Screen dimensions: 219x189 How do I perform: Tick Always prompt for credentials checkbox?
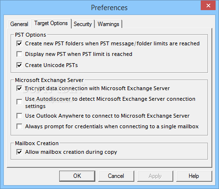[19, 126]
